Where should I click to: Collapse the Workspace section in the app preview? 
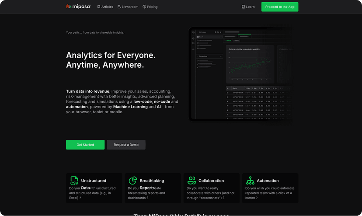(x=198, y=32)
